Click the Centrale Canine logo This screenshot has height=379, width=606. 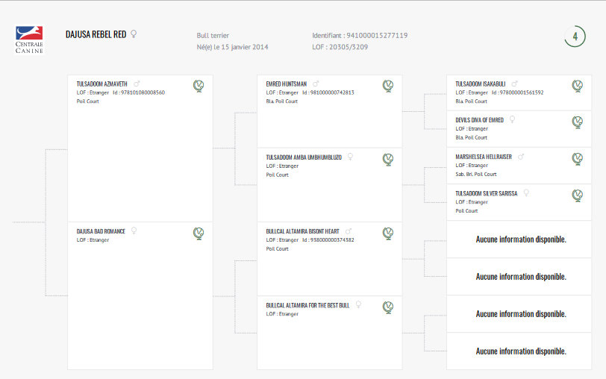pos(30,39)
